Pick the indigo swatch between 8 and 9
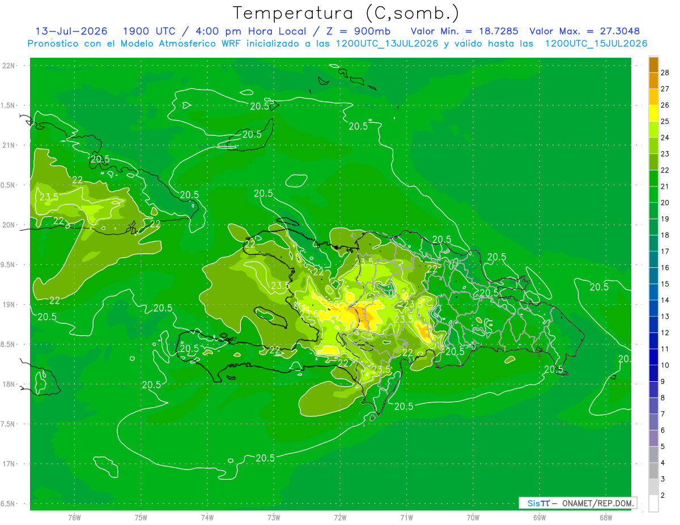The image size is (680, 525). pyautogui.click(x=653, y=390)
